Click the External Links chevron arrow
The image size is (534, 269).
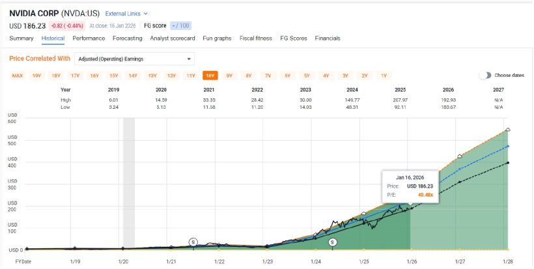coord(145,13)
